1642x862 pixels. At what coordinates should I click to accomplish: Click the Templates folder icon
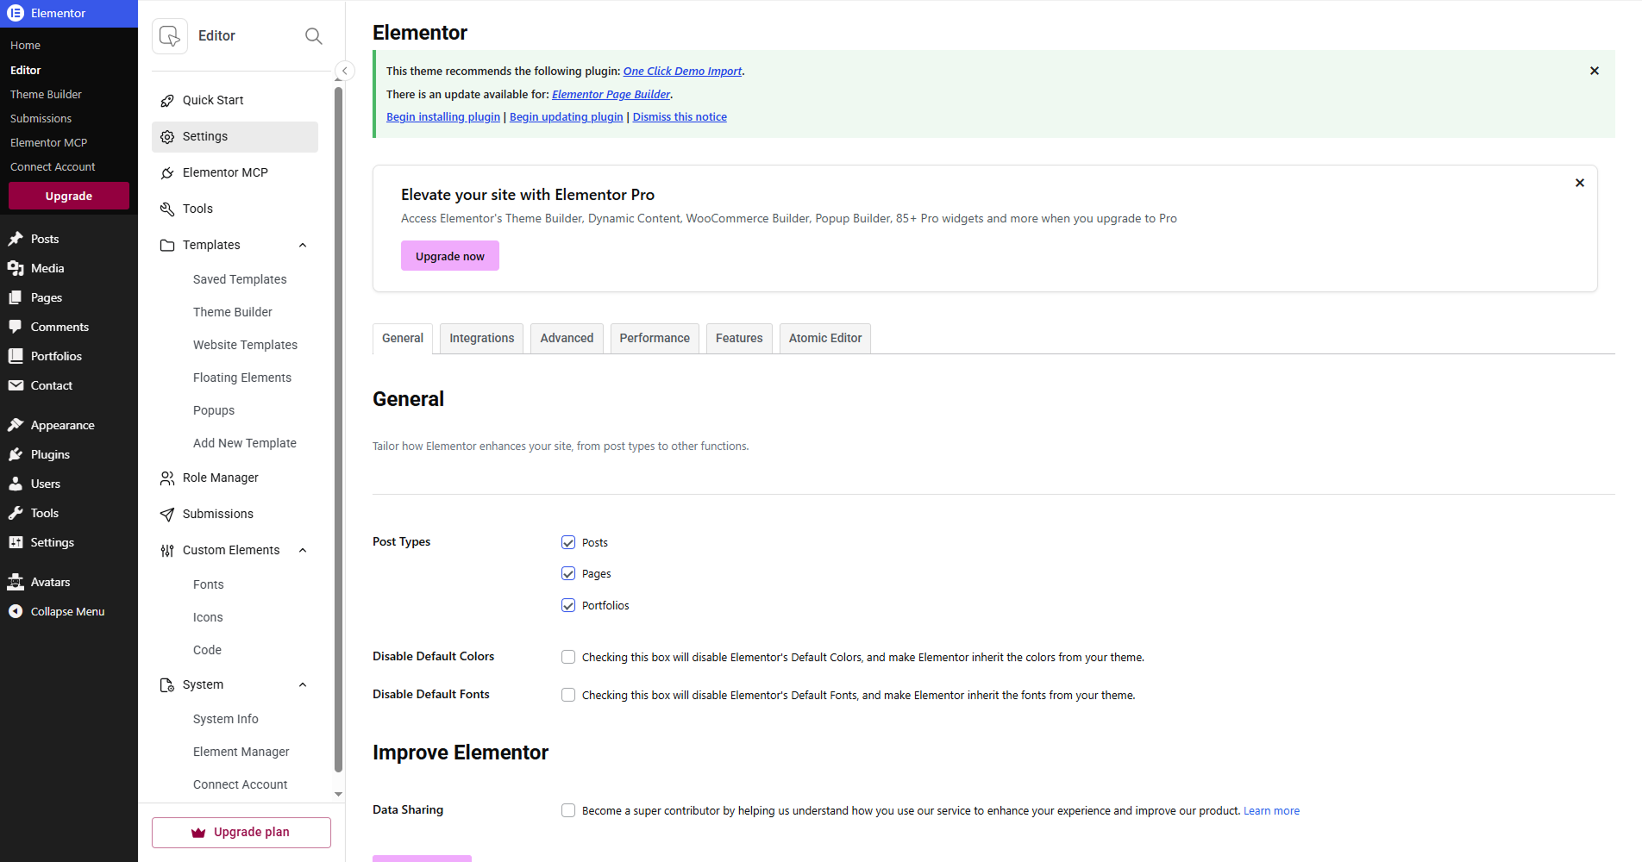pyautogui.click(x=167, y=246)
